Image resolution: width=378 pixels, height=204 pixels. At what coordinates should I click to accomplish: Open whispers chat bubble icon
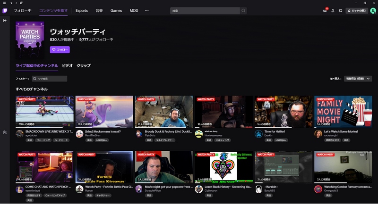(340, 11)
